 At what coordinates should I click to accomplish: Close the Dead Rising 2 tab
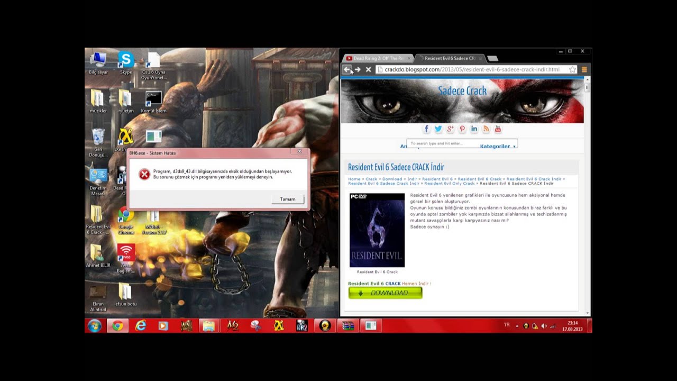(x=408, y=58)
